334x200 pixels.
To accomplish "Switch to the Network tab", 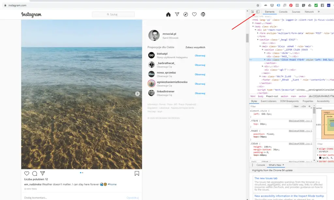I will click(x=309, y=12).
